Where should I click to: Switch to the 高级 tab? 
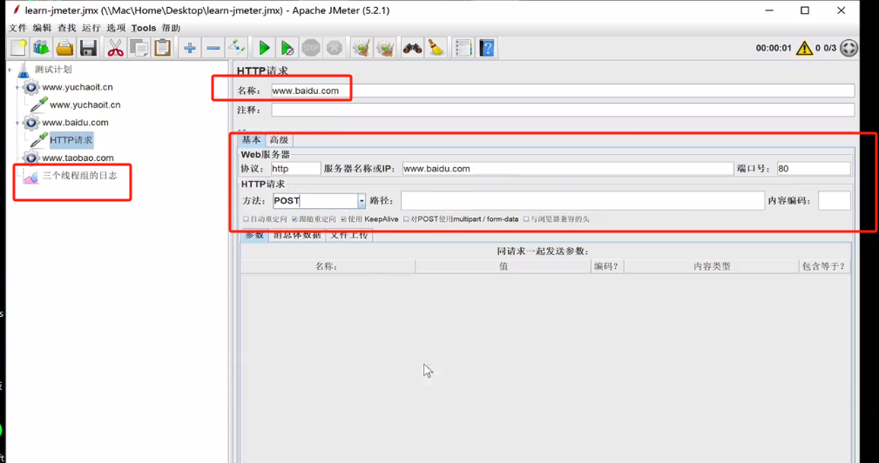(279, 140)
